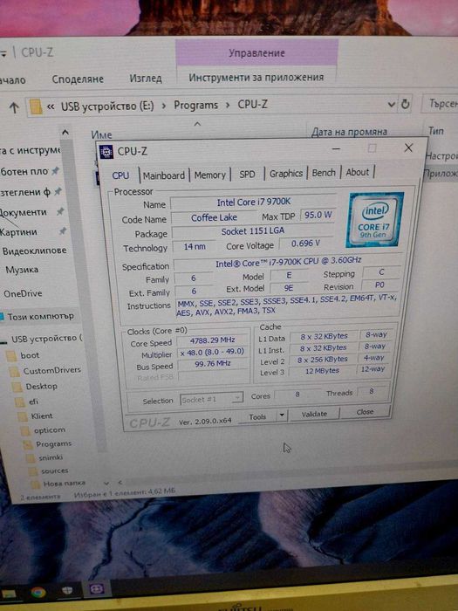Click the CustomDrivers folder icon
The image size is (458, 611).
pos(15,371)
